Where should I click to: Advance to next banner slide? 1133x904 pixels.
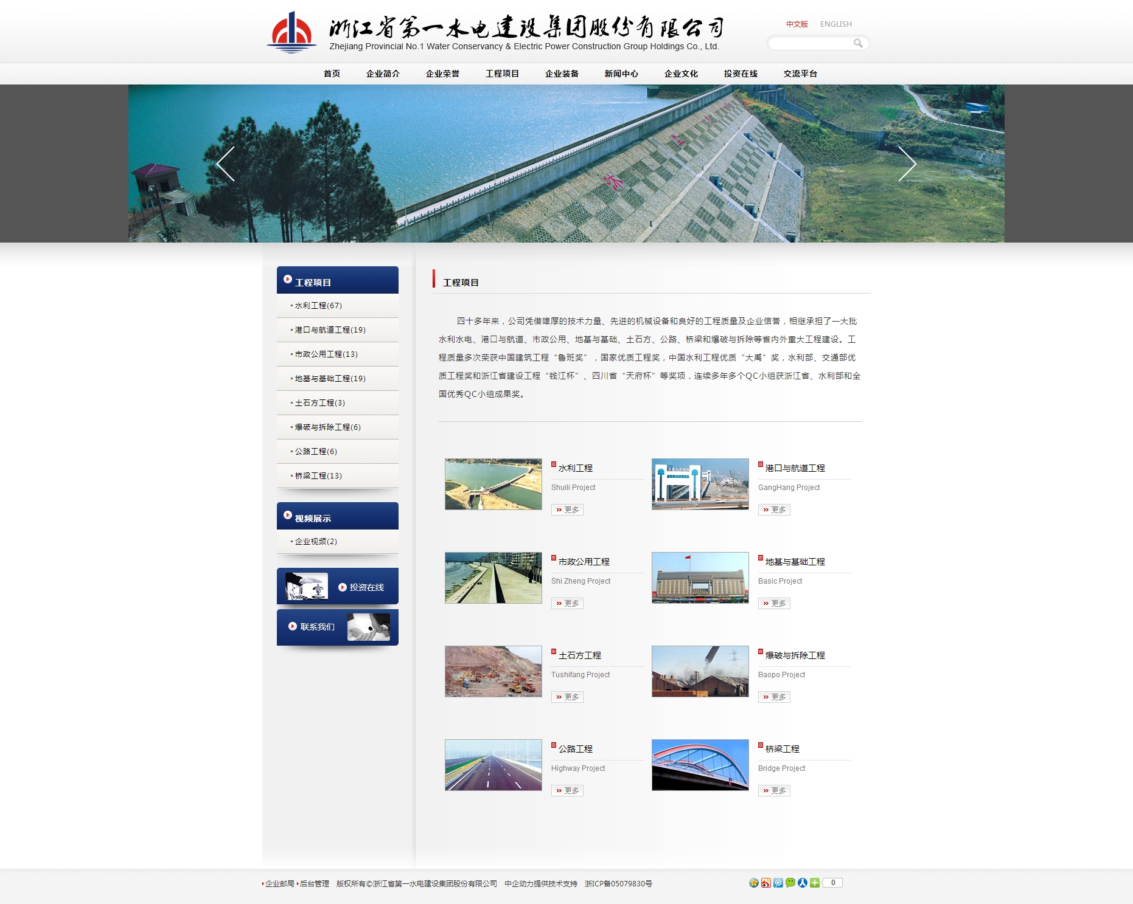(x=907, y=164)
